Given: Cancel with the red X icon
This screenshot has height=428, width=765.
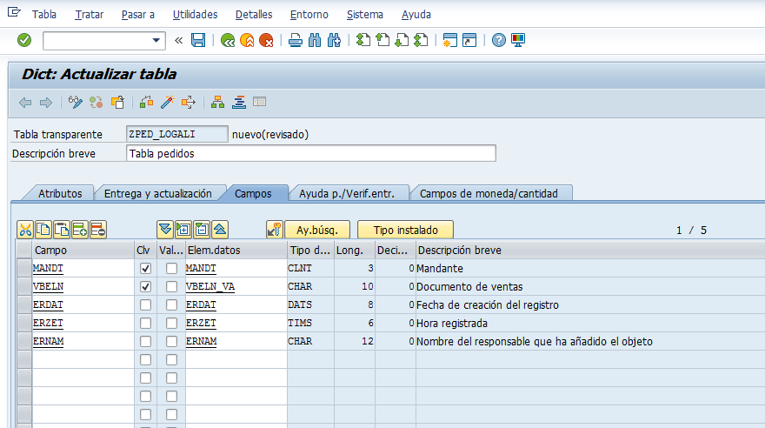Looking at the screenshot, I should click(266, 40).
